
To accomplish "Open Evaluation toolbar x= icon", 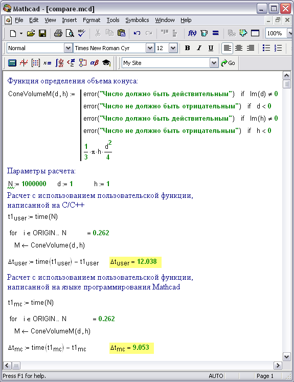I will click(47, 63).
